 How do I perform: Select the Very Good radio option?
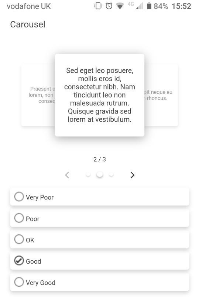100,282
